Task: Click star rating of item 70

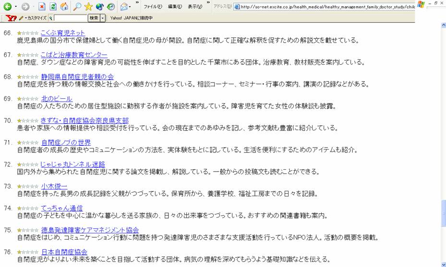Action: [27, 121]
